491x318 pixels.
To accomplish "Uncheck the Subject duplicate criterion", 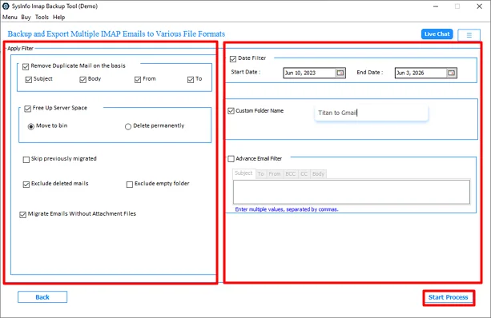I will pos(29,80).
